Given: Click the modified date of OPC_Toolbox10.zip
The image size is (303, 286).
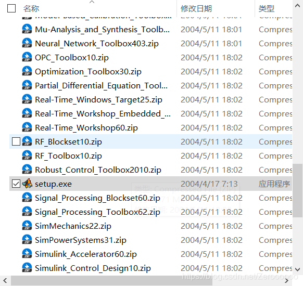Looking at the screenshot, I should (211, 58).
